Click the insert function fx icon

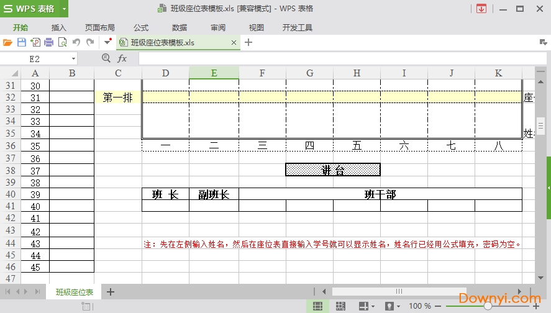coord(122,58)
